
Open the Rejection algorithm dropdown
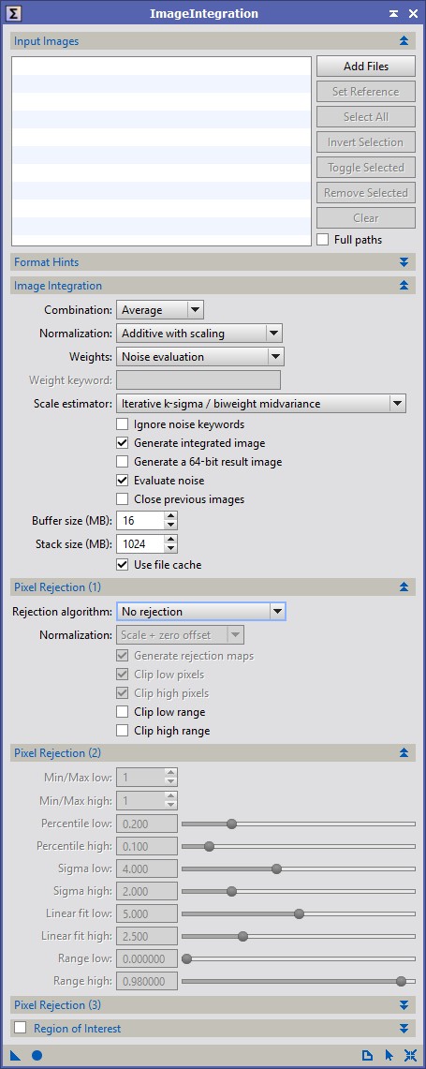pyautogui.click(x=201, y=612)
